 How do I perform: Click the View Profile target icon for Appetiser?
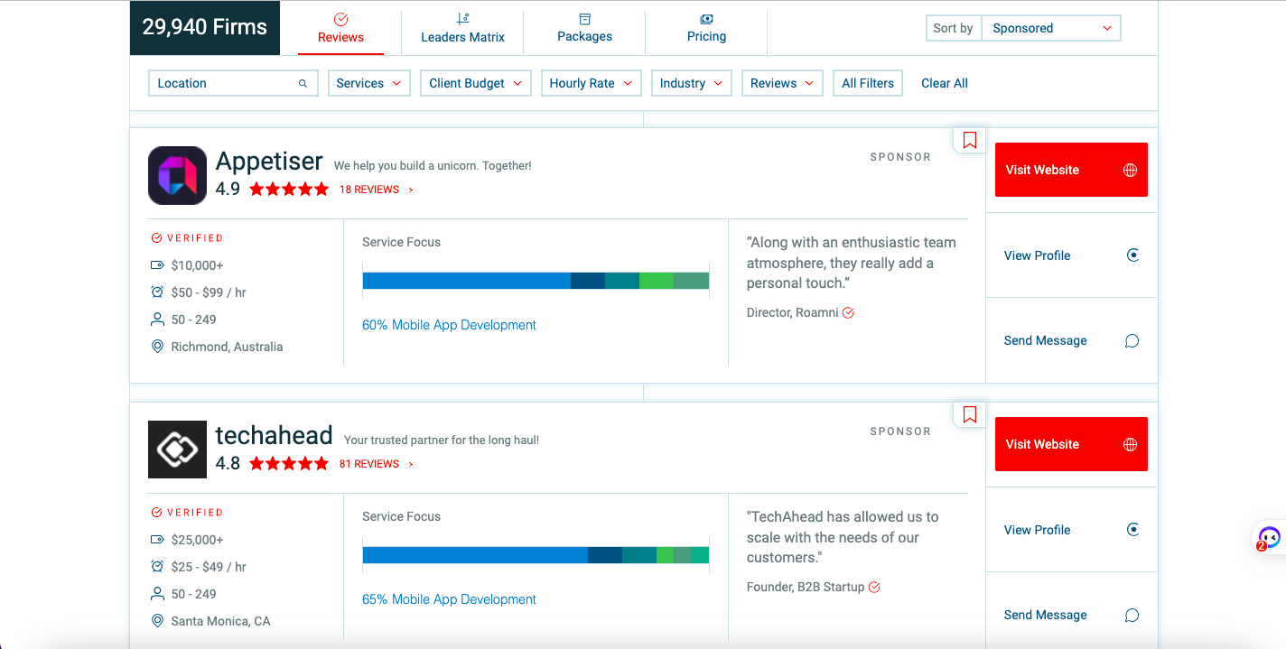[x=1133, y=255]
